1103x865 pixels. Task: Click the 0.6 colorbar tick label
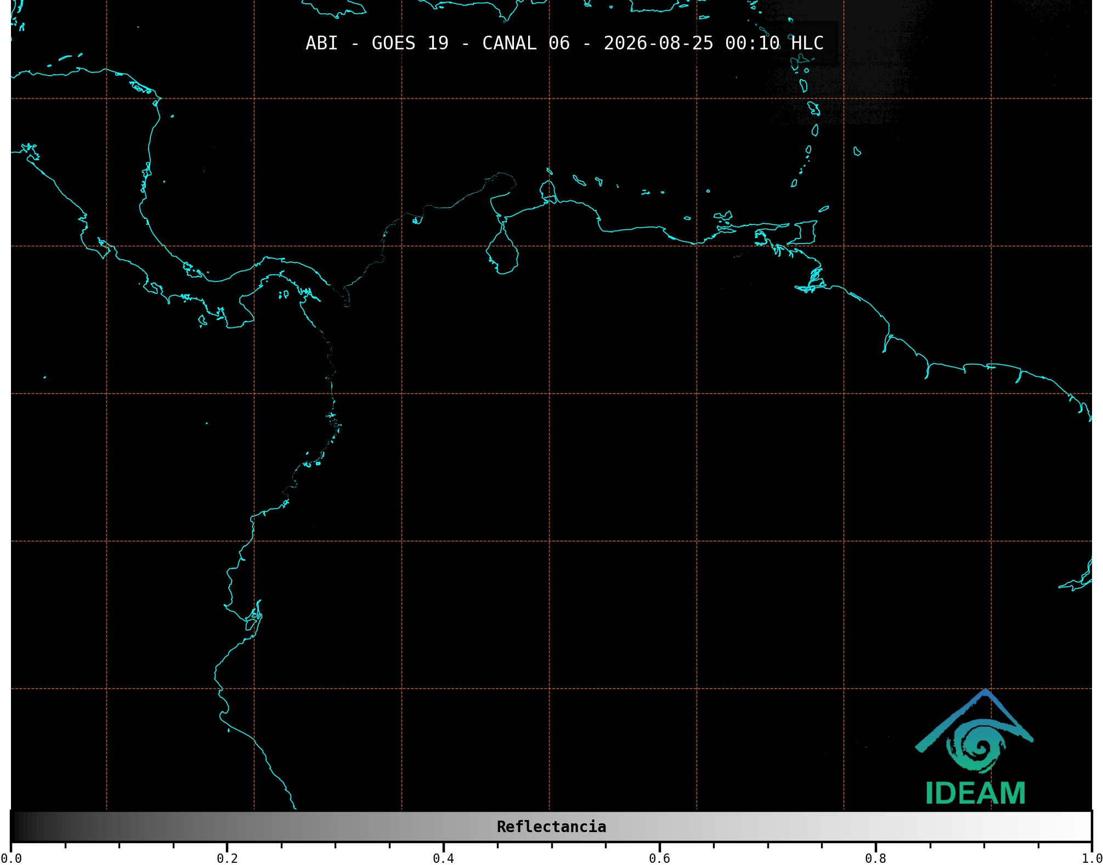tap(659, 858)
